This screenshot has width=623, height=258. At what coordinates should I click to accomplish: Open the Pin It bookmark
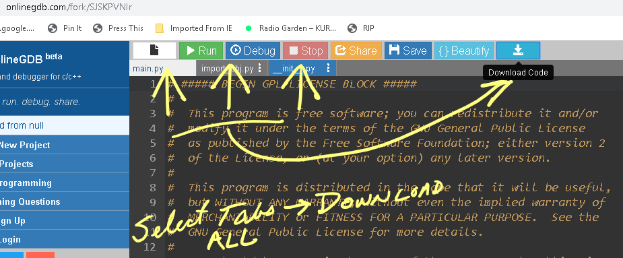[x=65, y=28]
